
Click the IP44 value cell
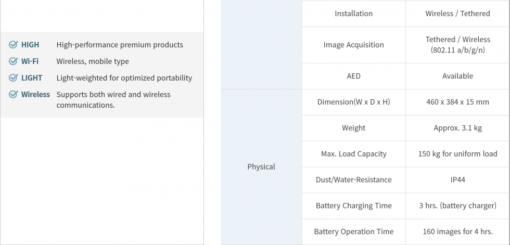pos(458,180)
